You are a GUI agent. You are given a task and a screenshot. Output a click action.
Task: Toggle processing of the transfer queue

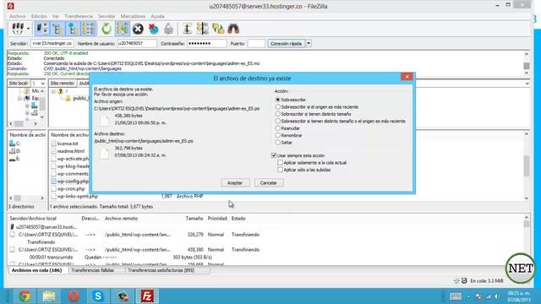(122, 29)
